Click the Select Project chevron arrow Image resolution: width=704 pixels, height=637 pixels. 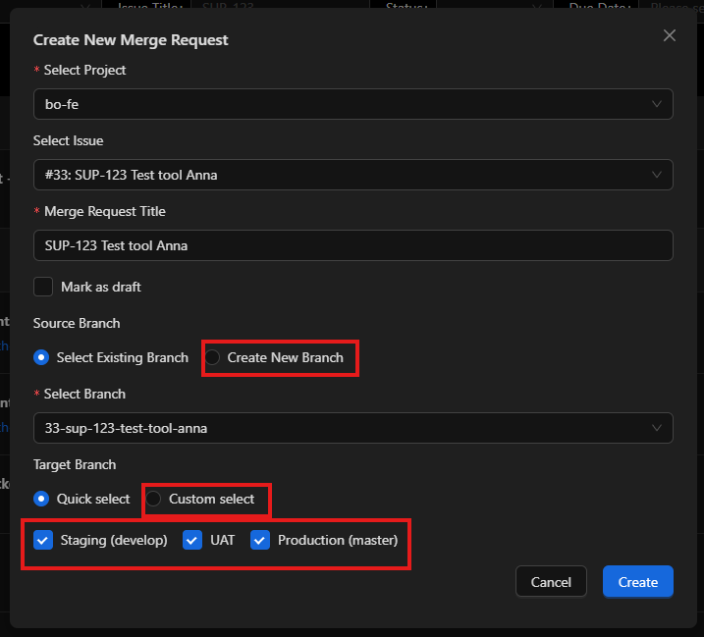coord(657,104)
